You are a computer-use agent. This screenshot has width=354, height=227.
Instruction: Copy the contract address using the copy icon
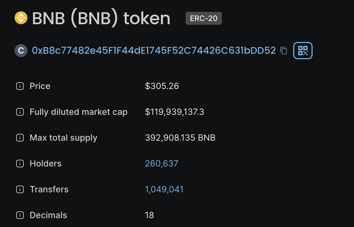point(284,51)
